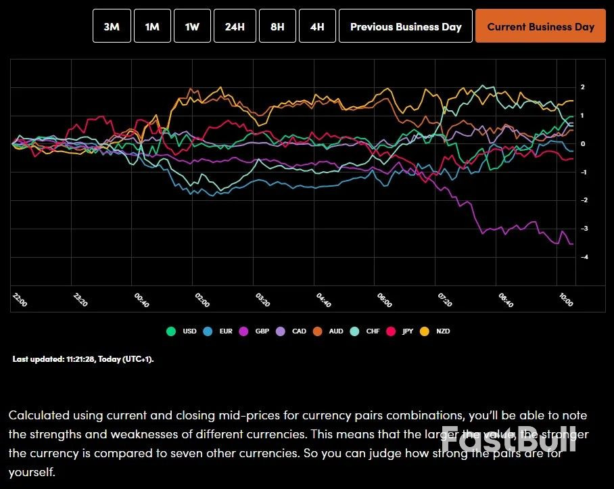Click the USD legend label
Image resolution: width=614 pixels, height=489 pixels.
point(189,331)
